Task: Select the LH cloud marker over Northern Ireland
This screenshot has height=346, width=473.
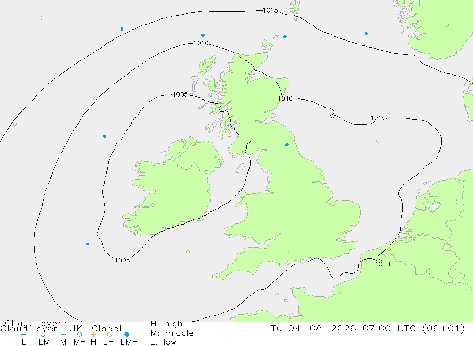Action: coord(195,143)
